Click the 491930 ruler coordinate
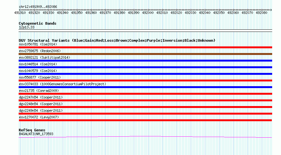The width and height of the screenshot is (281, 155). [48, 13]
